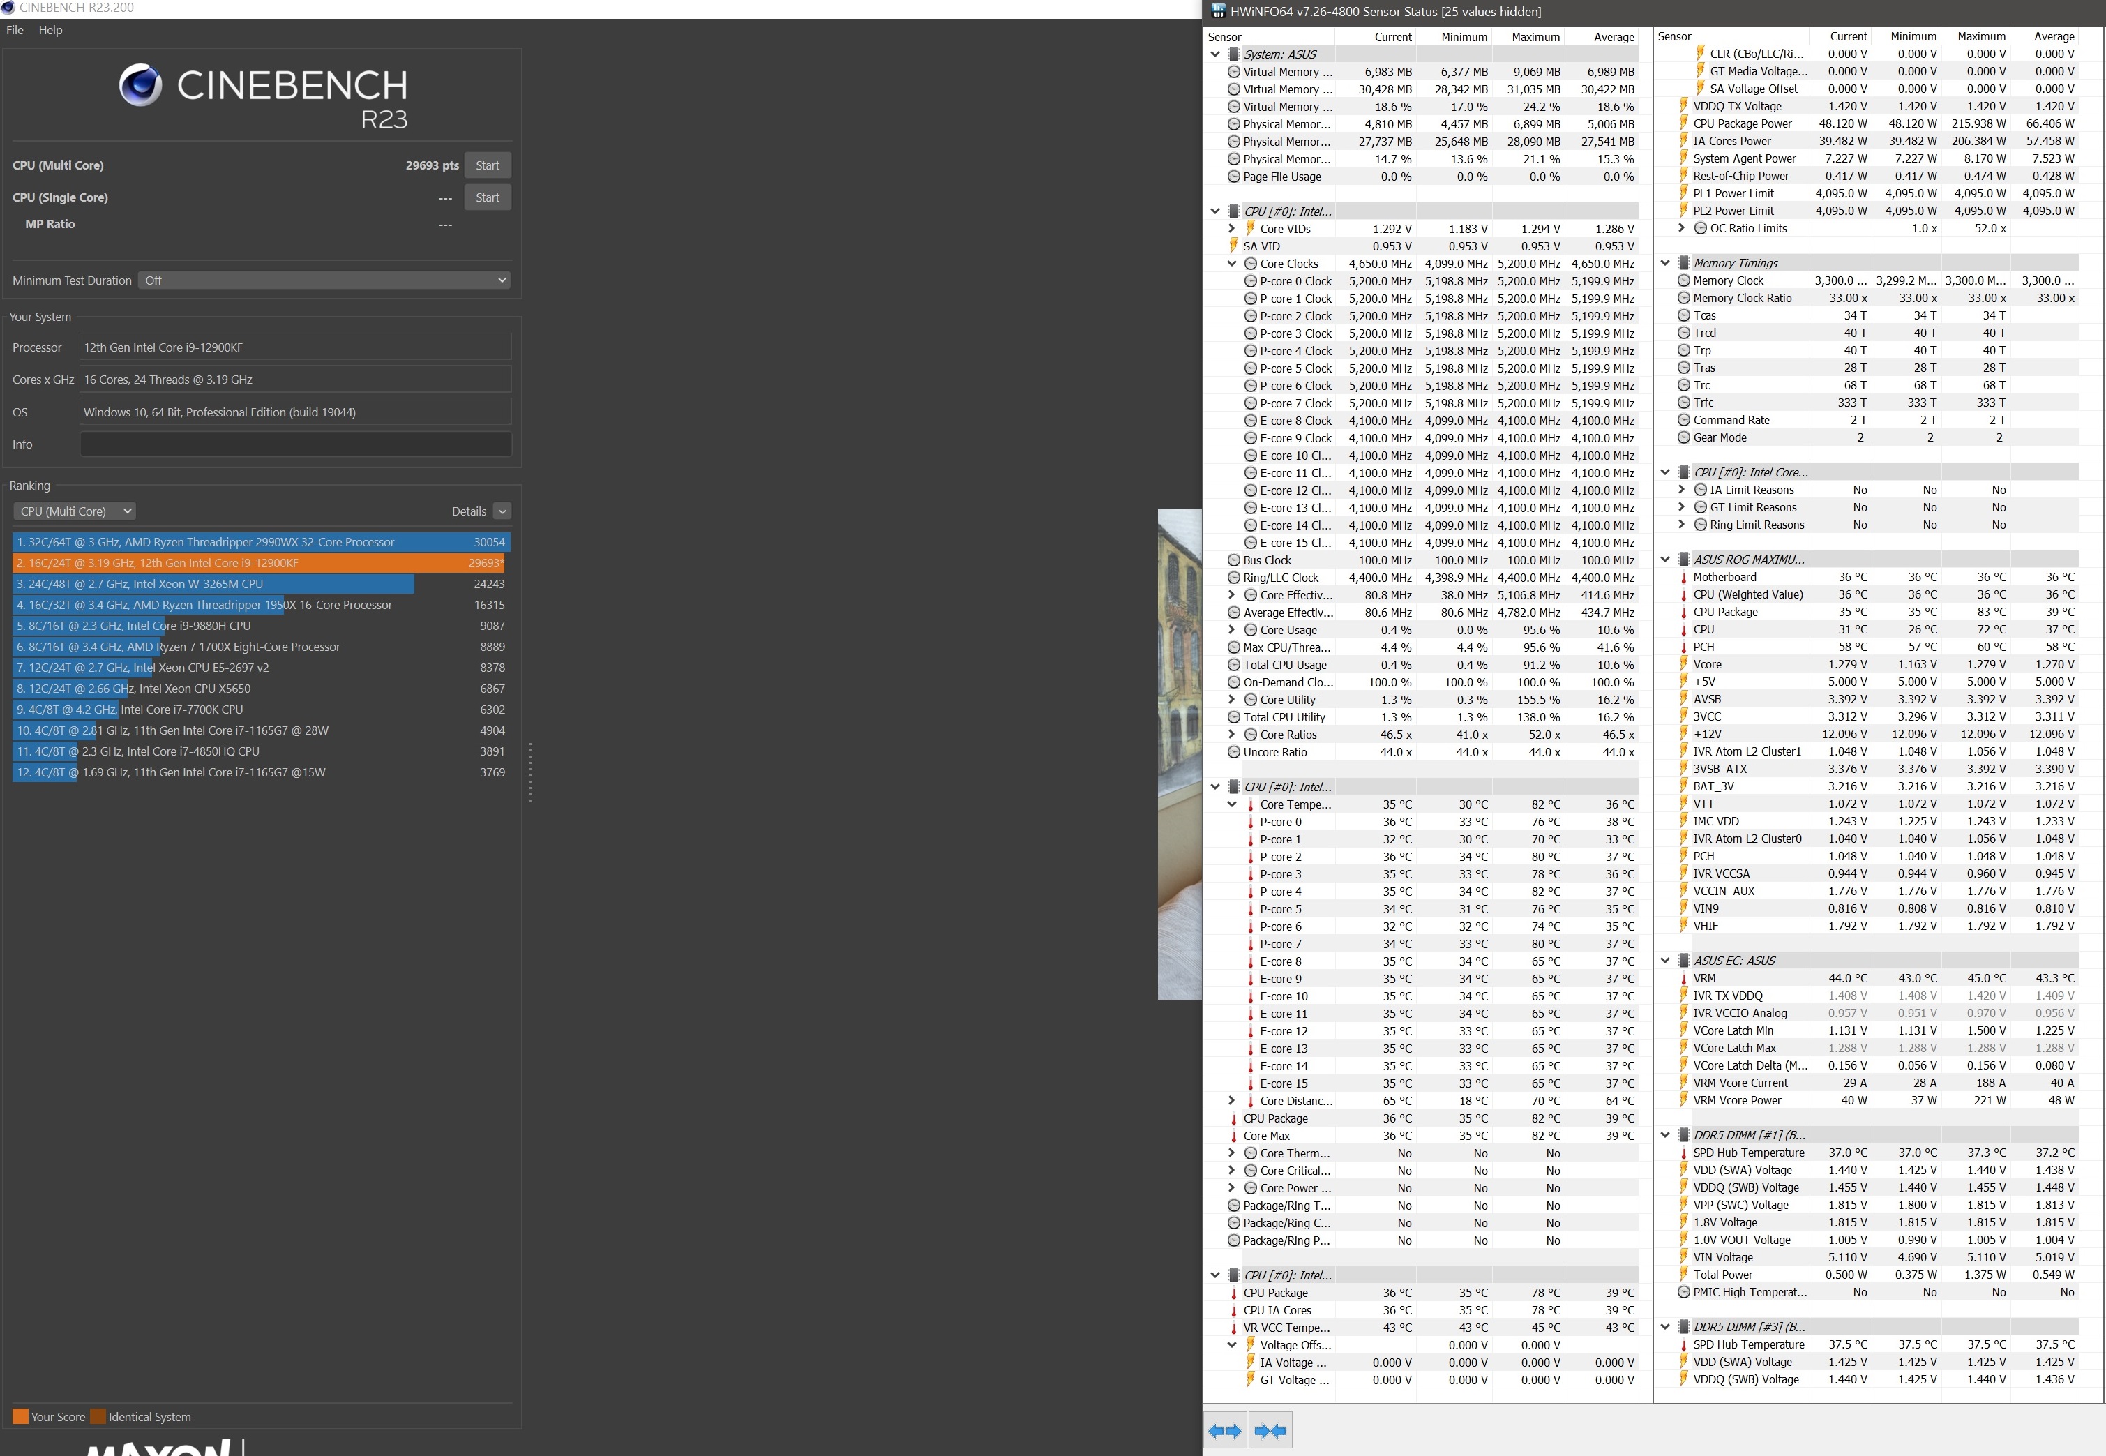Open the File menu in Cinebench
Screen dimensions: 2106x1456
(15, 30)
